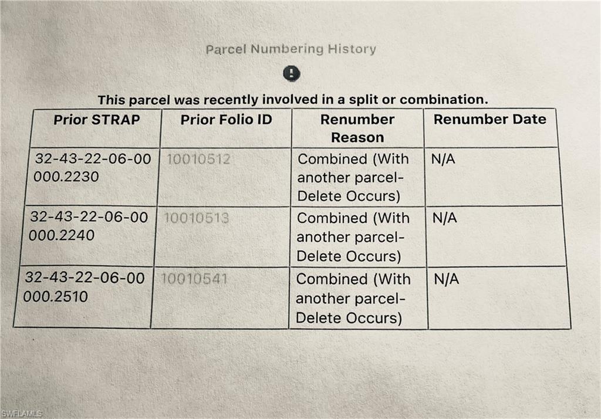This screenshot has width=601, height=419.
Task: Click the Renumber Date column header
Action: click(x=489, y=120)
